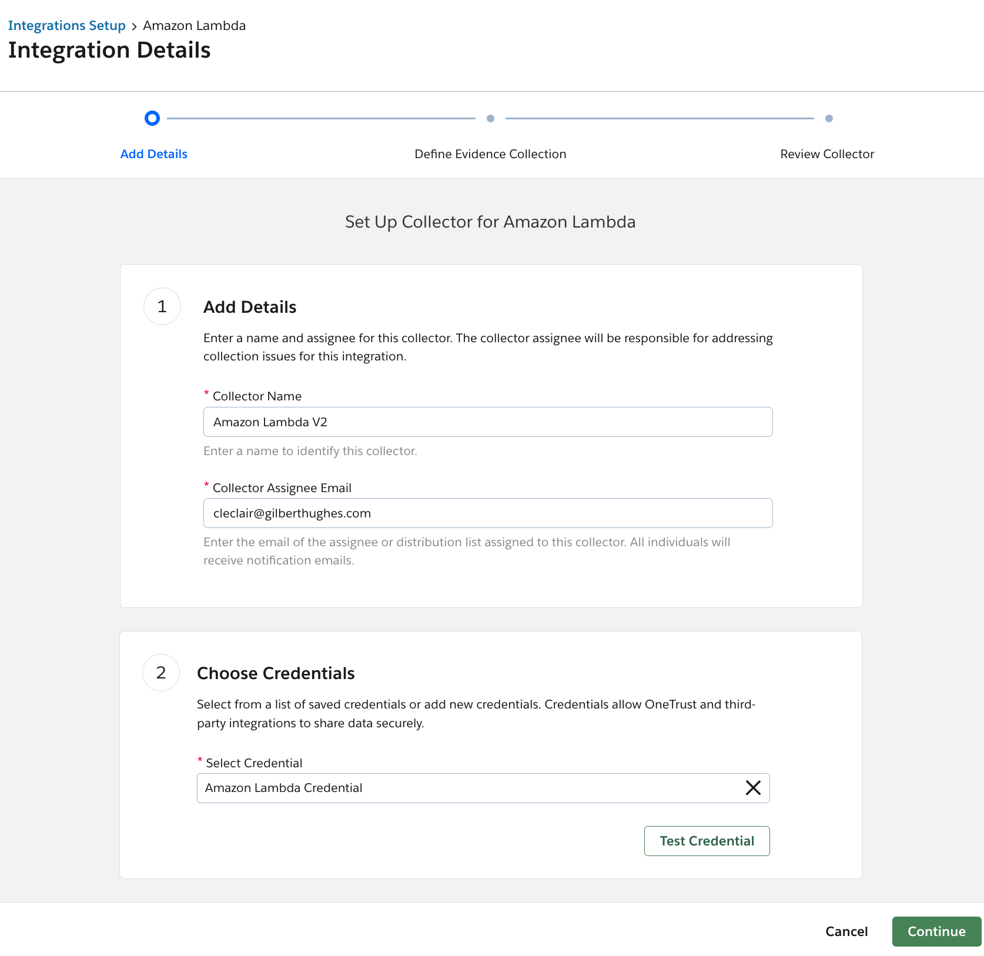Click the Define Evidence Collection step dot

490,118
